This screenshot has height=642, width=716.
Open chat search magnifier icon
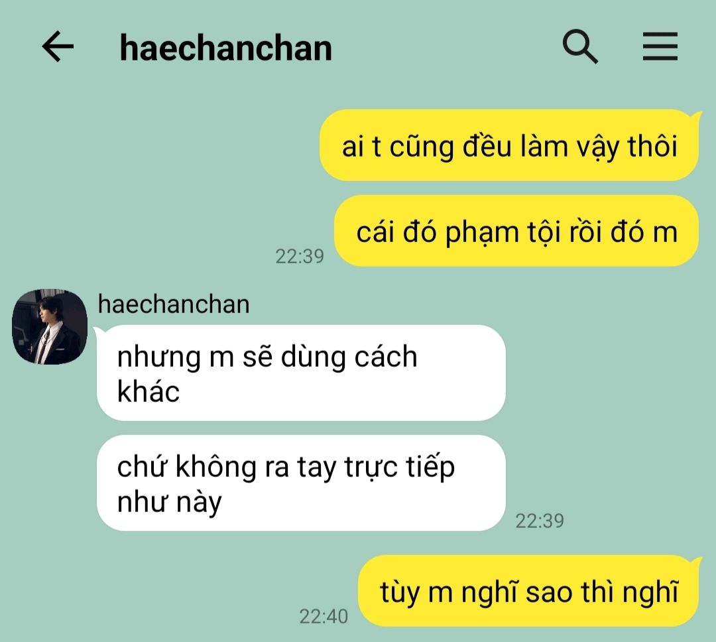click(x=580, y=46)
